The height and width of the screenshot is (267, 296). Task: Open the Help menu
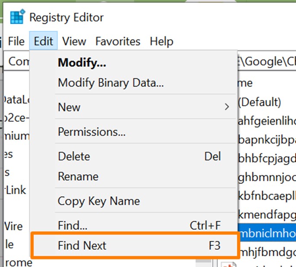coord(161,41)
